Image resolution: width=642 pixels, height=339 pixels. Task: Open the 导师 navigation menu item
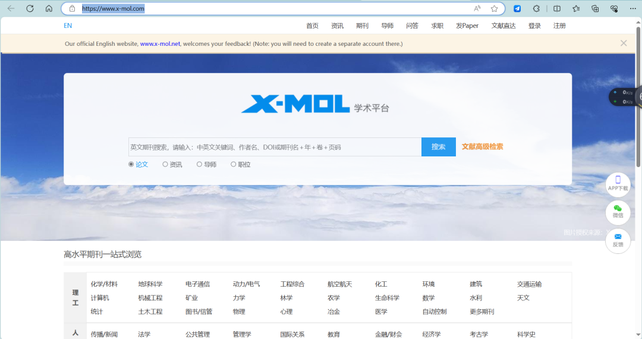pos(388,26)
